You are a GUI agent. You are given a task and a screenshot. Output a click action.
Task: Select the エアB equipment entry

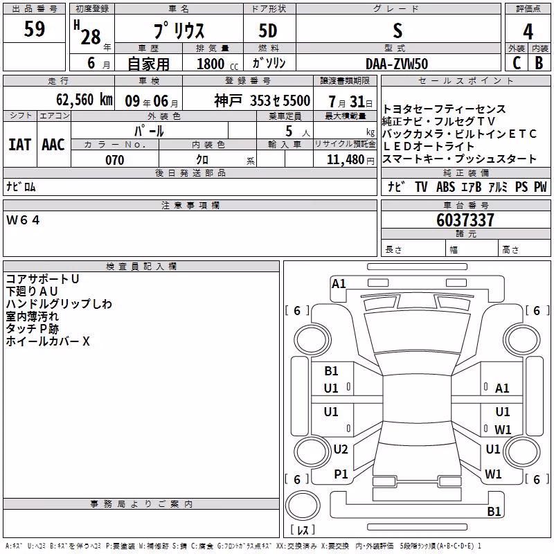472,186
